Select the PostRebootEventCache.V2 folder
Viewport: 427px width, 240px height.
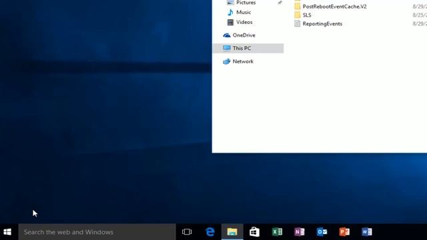tap(334, 7)
